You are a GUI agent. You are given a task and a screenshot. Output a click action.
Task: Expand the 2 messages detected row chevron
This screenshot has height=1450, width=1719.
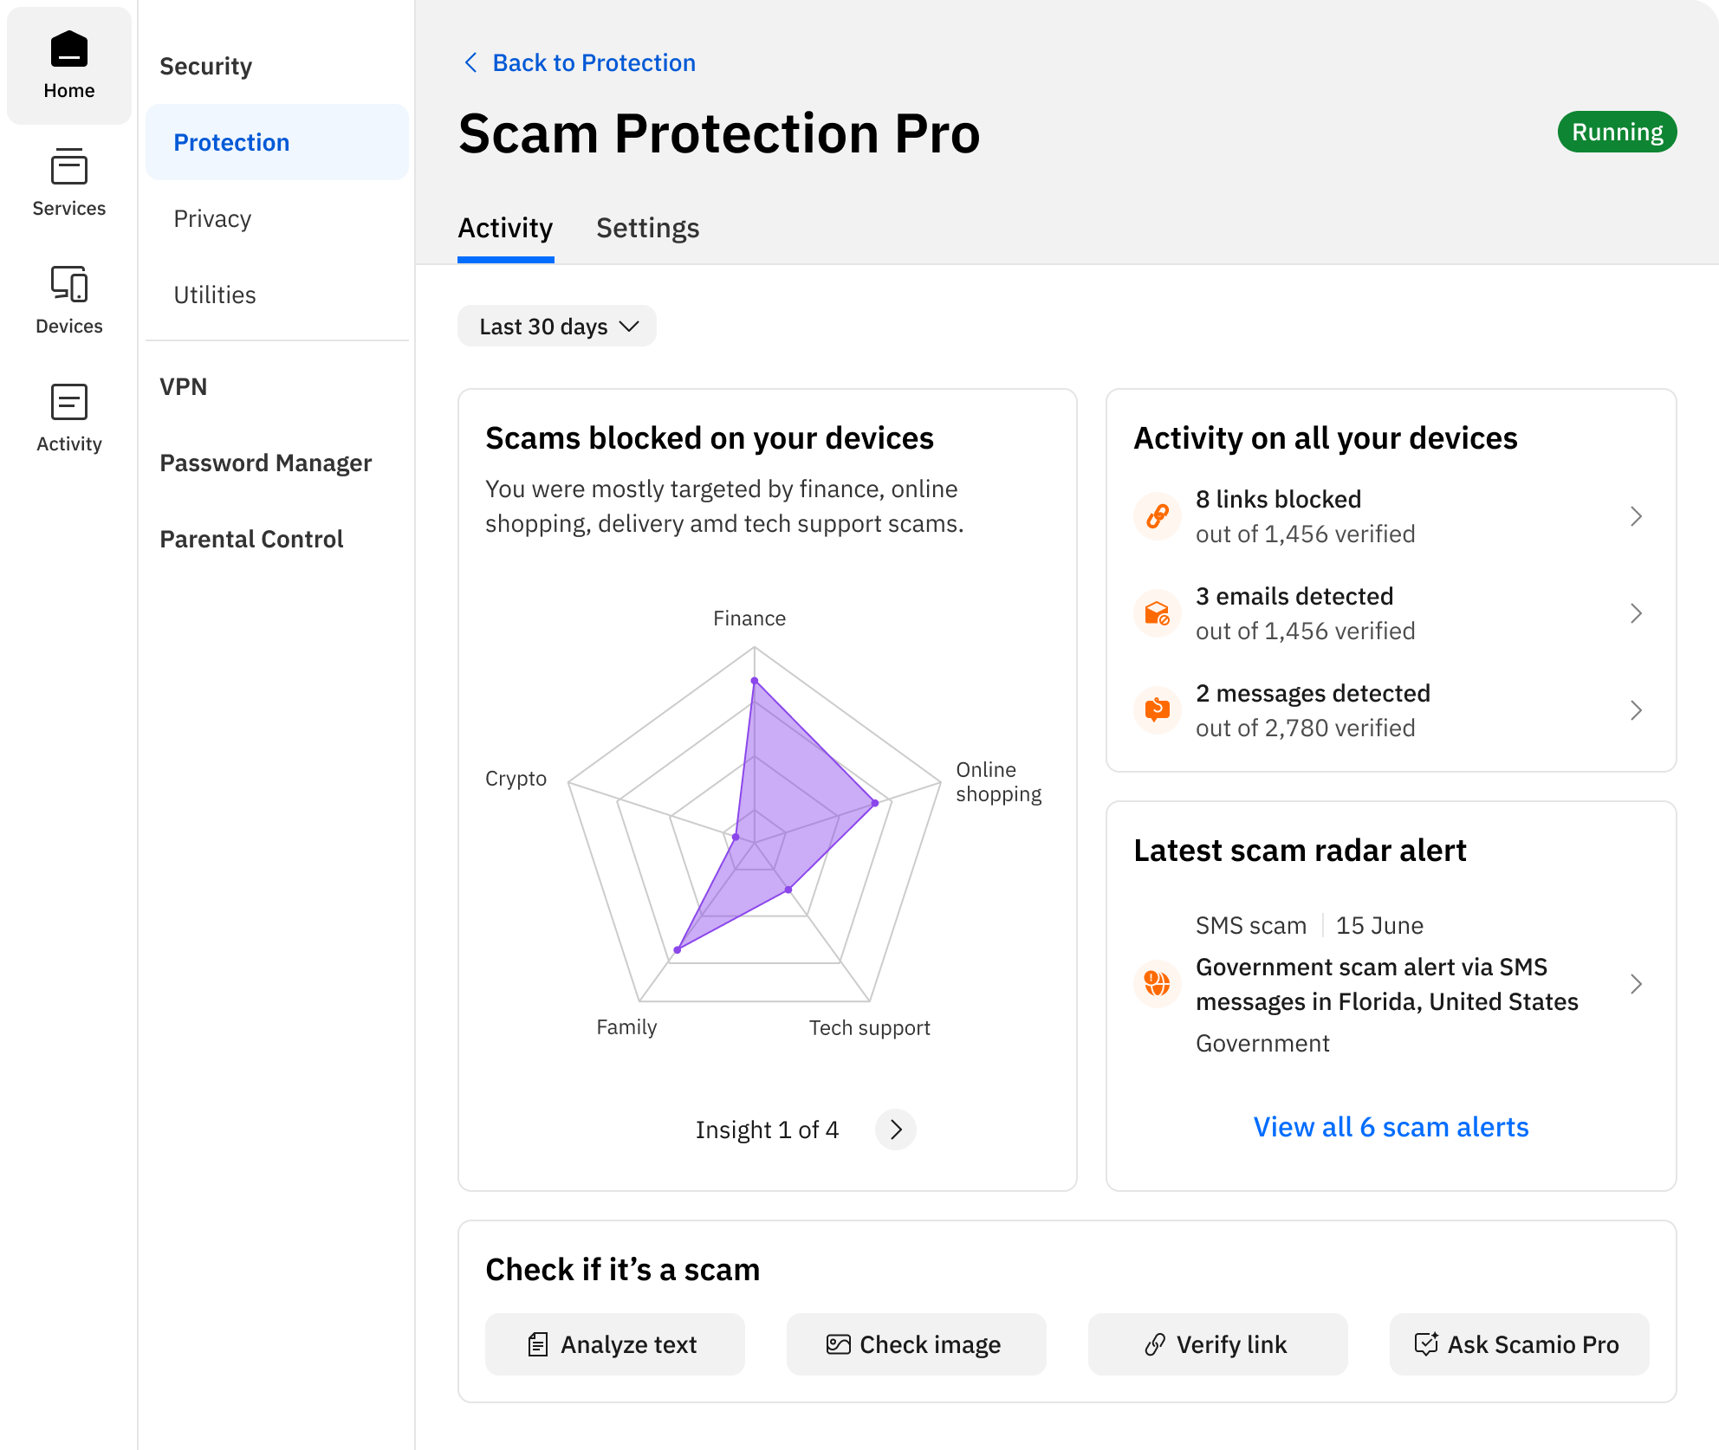(x=1636, y=710)
